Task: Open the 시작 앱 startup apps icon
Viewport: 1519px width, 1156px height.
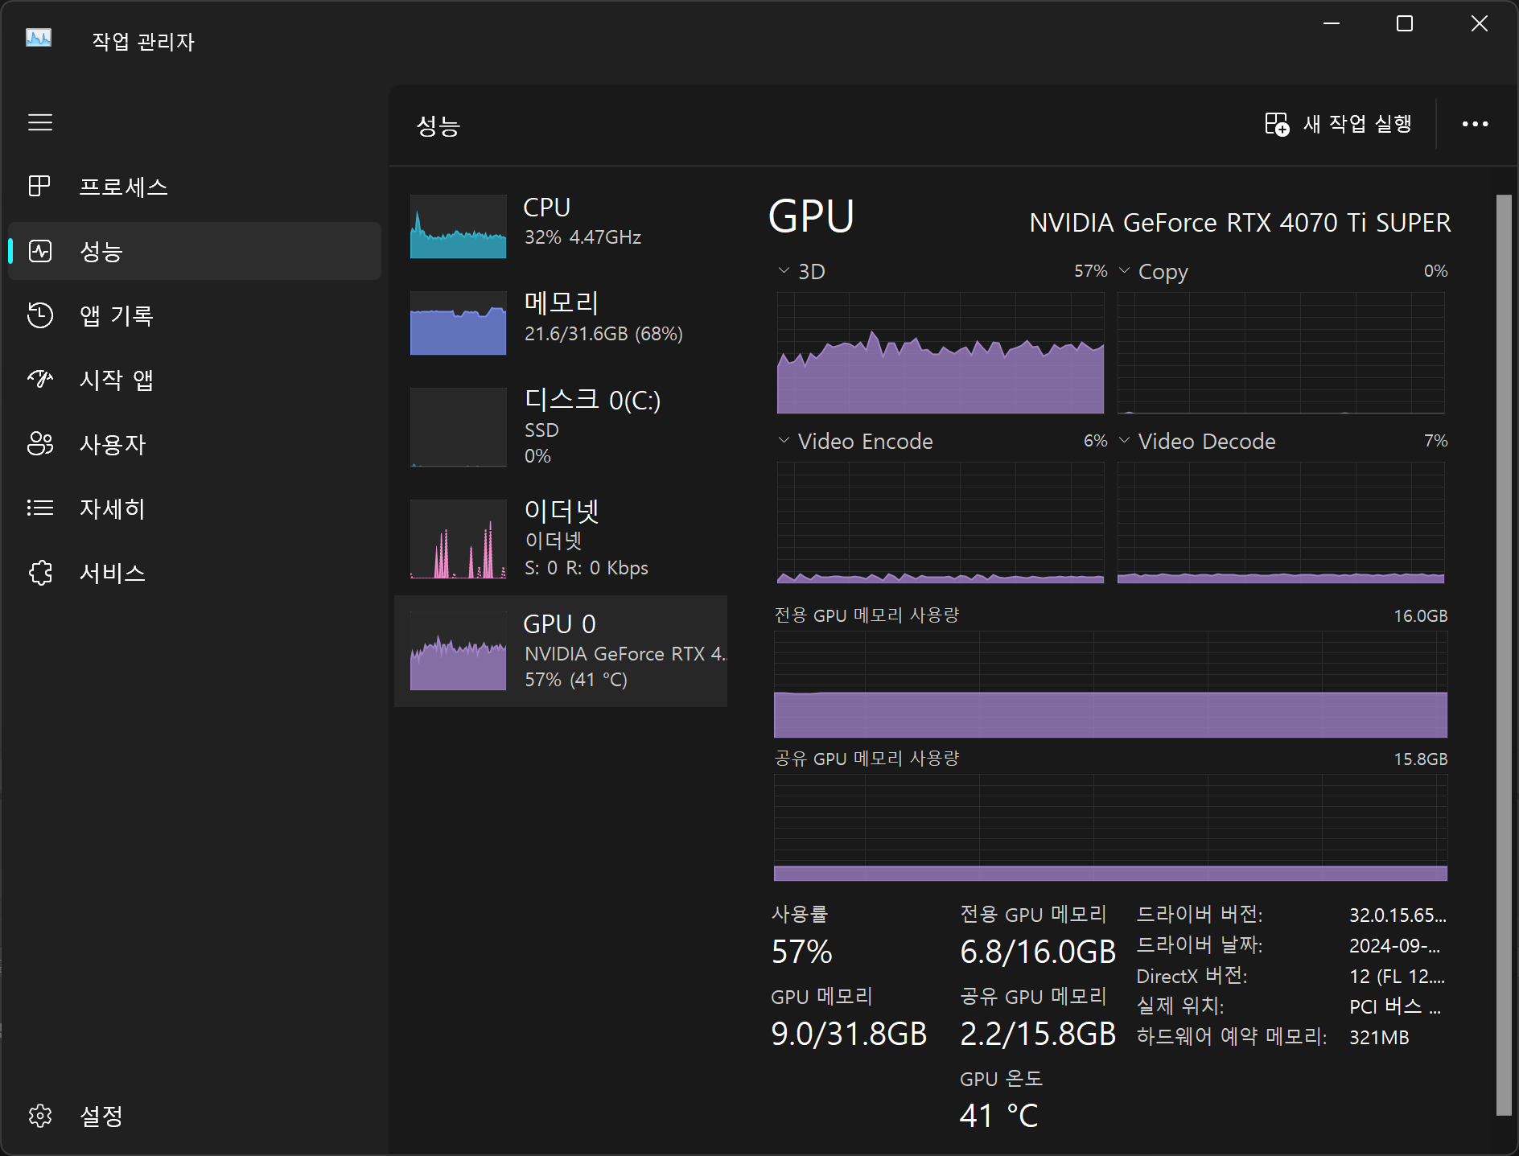Action: (x=39, y=379)
